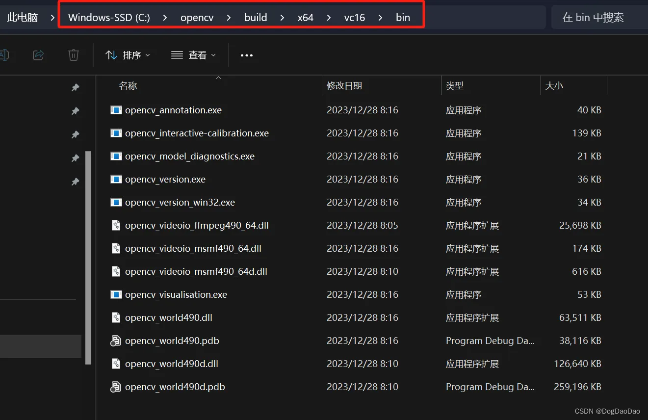Expand the chevron after vc16 in path
Viewport: 648px width, 420px height.
(380, 18)
